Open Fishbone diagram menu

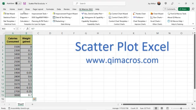pos(139,17)
